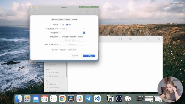Viewport: 185px width, 104px height.
Task: Change Finder view mode icon selector
Action: tap(120, 39)
